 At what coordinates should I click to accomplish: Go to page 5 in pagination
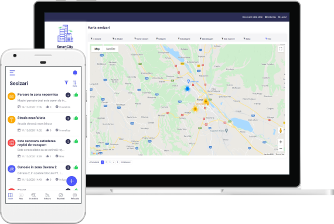117,162
